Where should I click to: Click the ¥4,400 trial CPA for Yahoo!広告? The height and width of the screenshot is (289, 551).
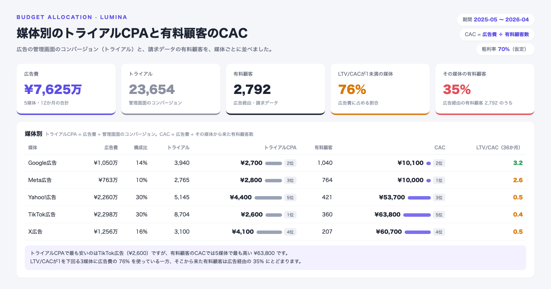pos(241,197)
